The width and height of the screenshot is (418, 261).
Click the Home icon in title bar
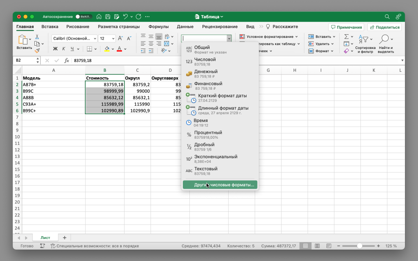tap(99, 16)
